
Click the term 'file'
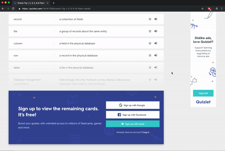(x=15, y=31)
